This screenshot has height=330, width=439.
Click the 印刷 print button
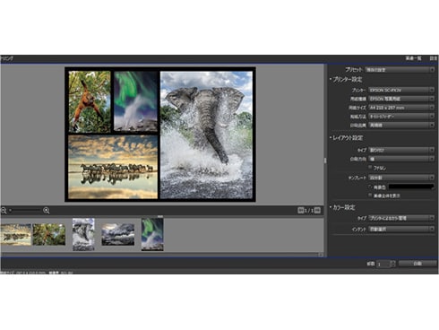[417, 264]
